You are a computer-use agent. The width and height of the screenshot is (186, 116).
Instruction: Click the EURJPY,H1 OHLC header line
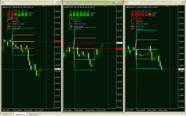click(79, 7)
